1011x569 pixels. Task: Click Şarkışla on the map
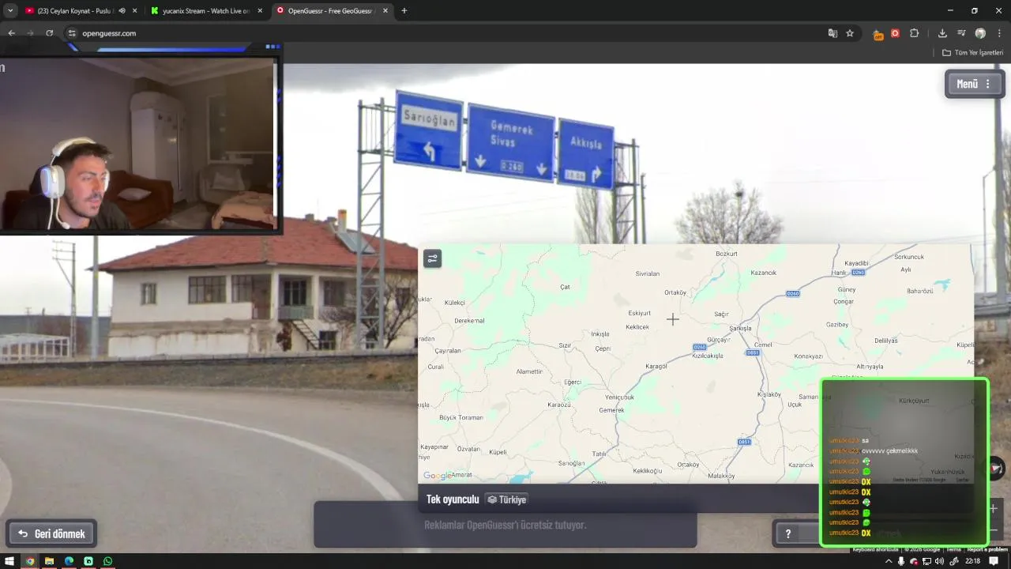click(740, 328)
